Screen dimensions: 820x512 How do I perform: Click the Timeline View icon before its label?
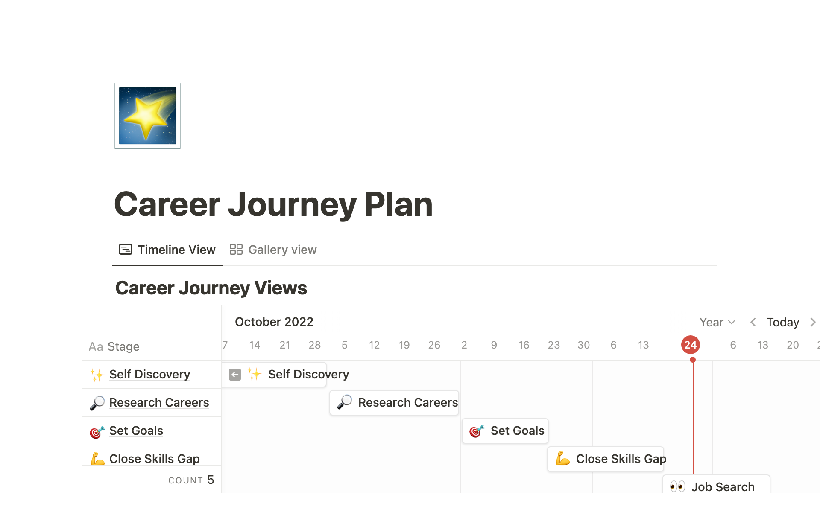(125, 249)
